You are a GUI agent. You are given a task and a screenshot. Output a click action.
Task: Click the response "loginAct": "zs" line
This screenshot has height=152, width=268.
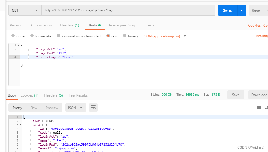coord(54,137)
